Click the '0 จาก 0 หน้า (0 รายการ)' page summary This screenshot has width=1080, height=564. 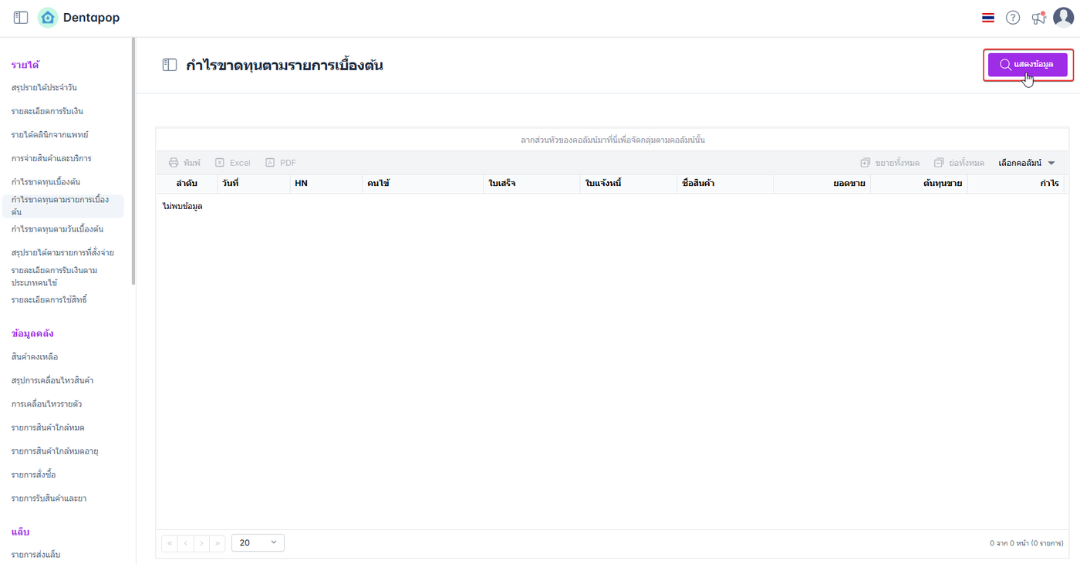[x=1026, y=543]
